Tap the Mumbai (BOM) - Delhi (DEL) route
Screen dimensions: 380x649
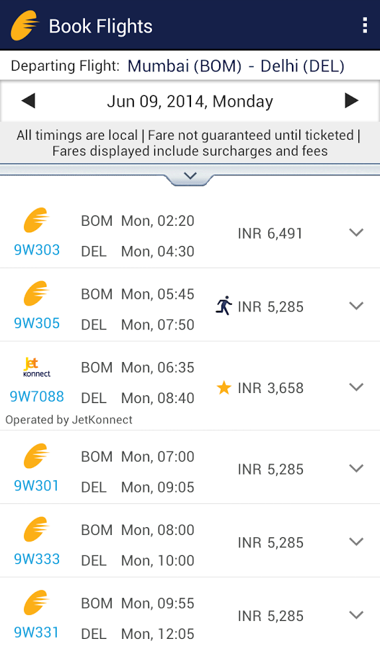[236, 66]
